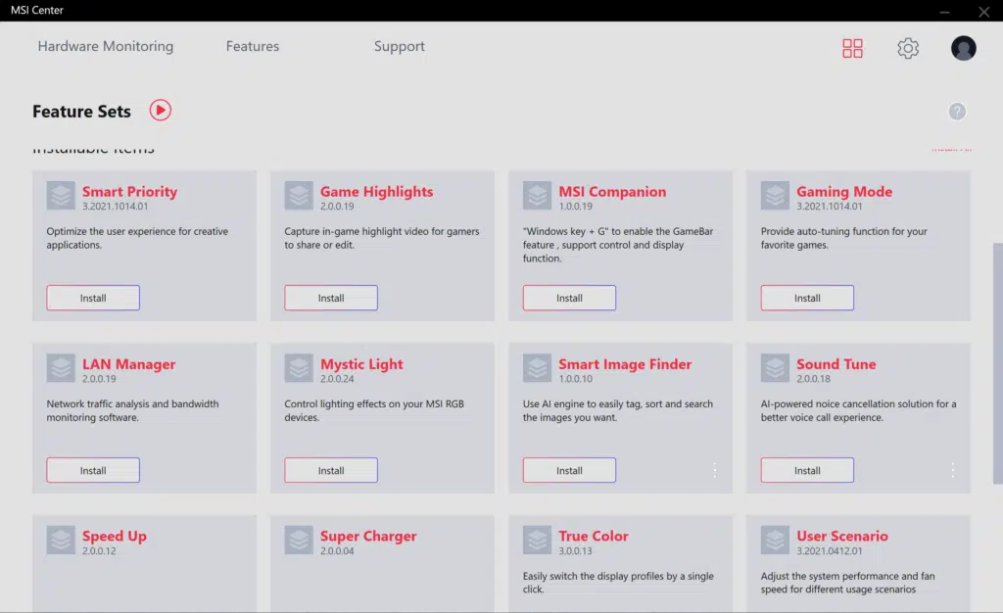Click the Gaming Mode layers icon
This screenshot has height=613, width=1003.
775,196
